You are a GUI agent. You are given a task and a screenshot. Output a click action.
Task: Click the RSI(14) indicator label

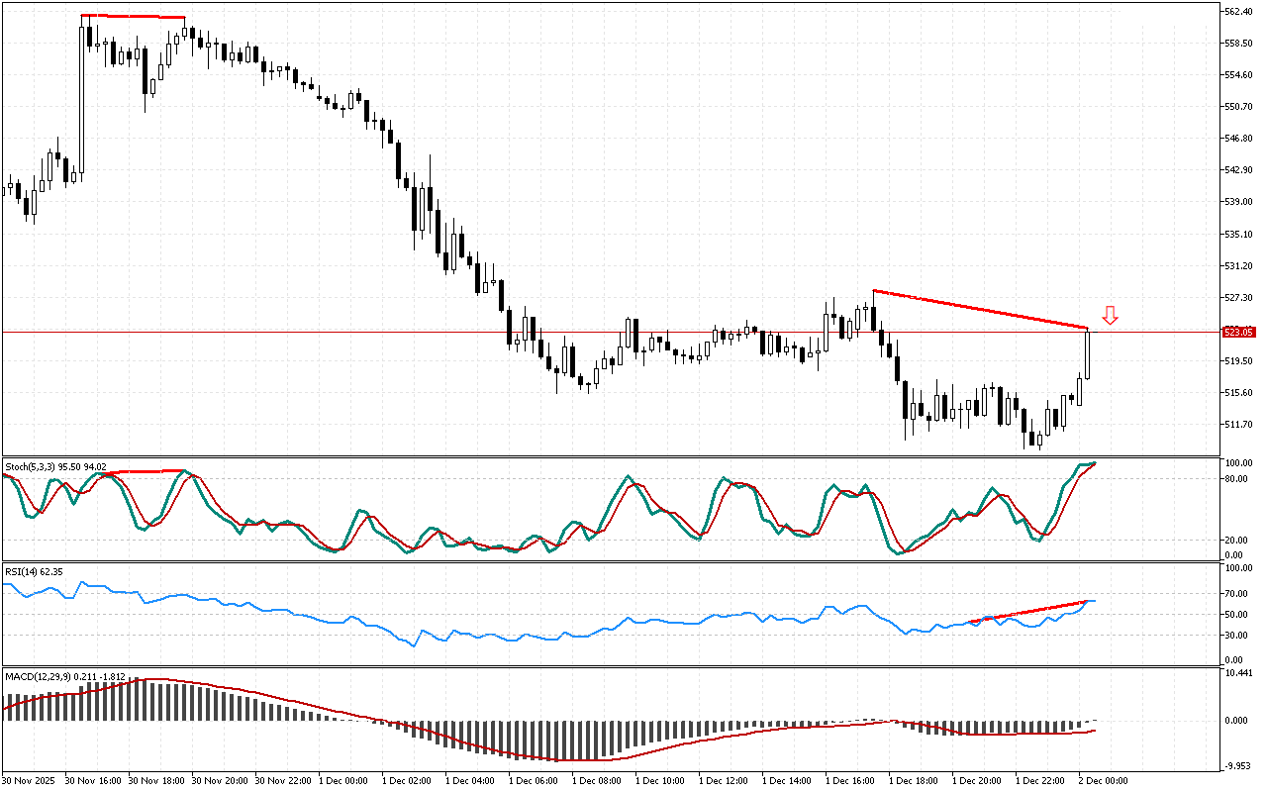pyautogui.click(x=35, y=571)
